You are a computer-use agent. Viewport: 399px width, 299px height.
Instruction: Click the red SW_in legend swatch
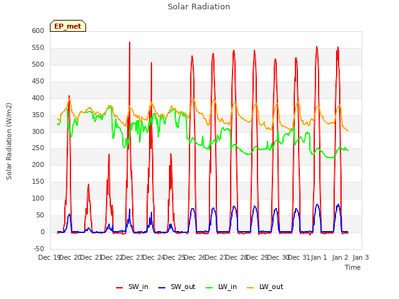tap(119, 288)
